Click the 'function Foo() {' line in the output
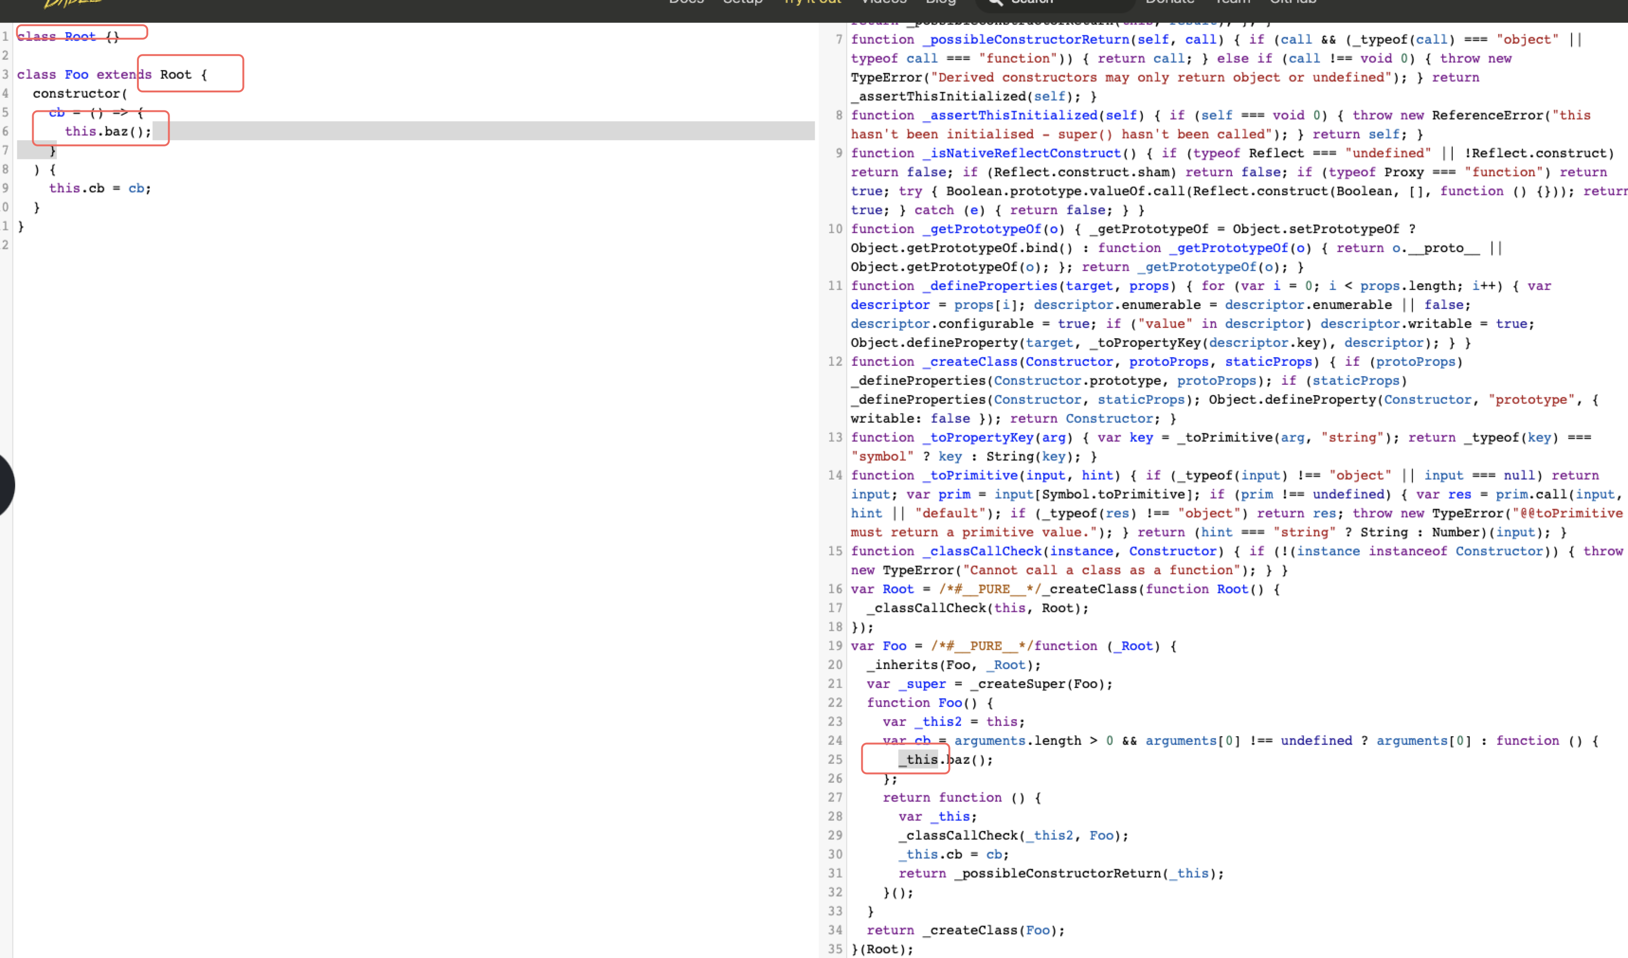The height and width of the screenshot is (958, 1628). click(930, 703)
